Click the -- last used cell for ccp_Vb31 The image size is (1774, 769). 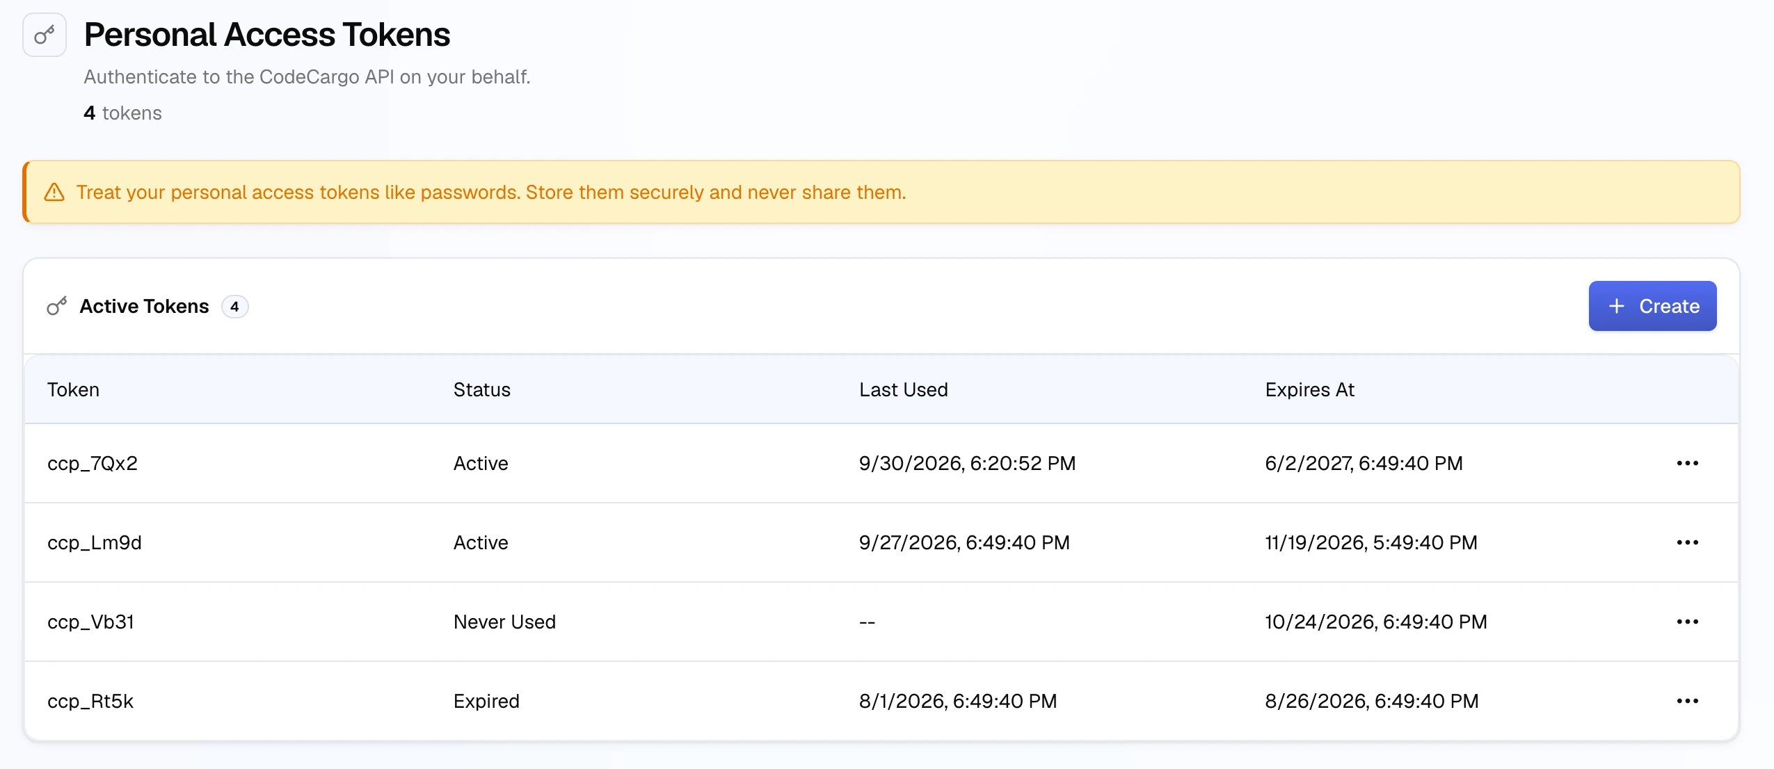[867, 622]
